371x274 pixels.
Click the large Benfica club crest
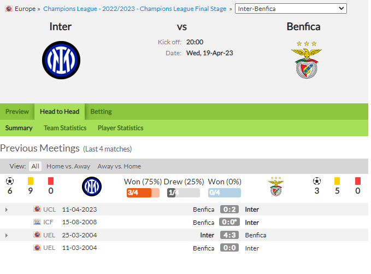[307, 60]
